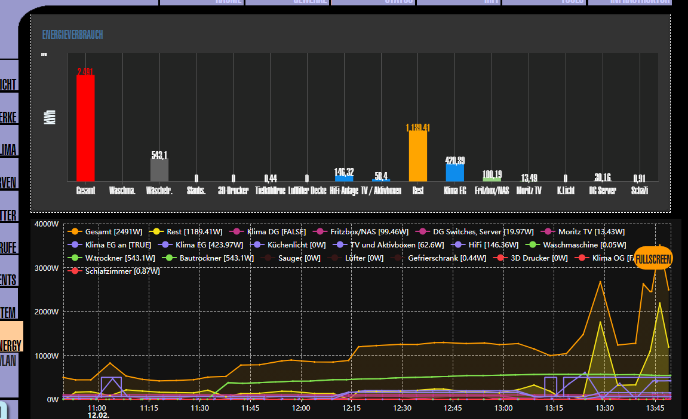
Task: Toggle the Rest [1189.41W] legend series
Action: [x=186, y=231]
